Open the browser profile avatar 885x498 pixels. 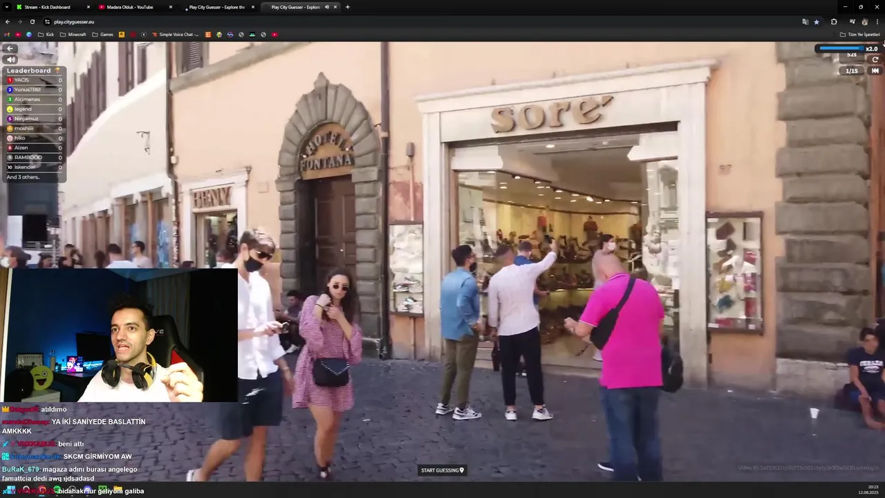point(864,21)
